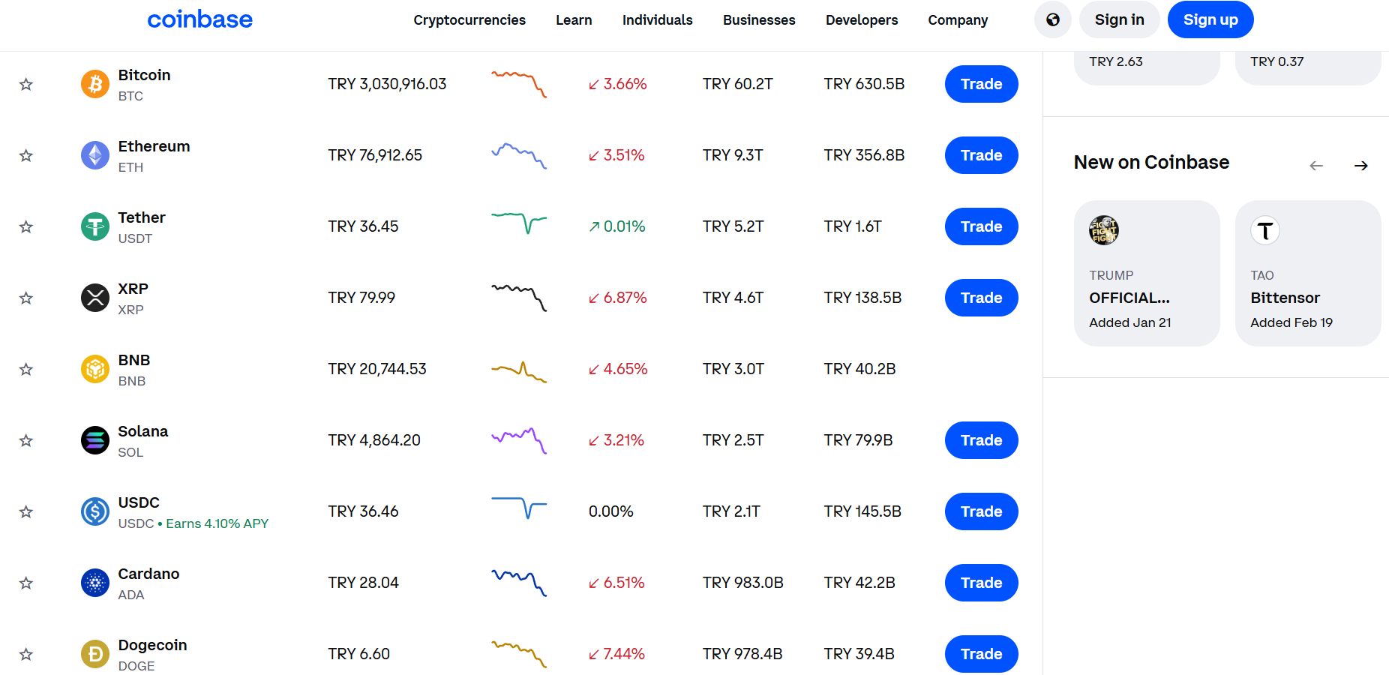Click the Sign in button
1389x675 pixels.
[1120, 19]
